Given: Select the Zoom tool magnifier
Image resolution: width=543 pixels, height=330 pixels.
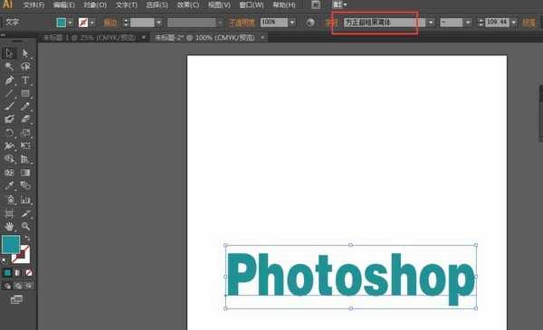Looking at the screenshot, I should click(x=25, y=226).
